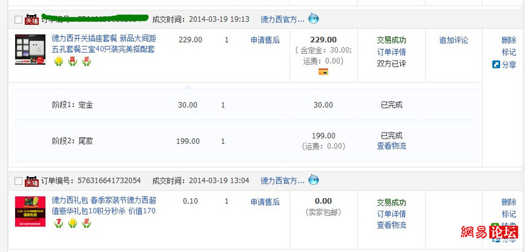The width and height of the screenshot is (525, 252).
Task: Click share icon beside 分享 in first order
Action: [496, 64]
